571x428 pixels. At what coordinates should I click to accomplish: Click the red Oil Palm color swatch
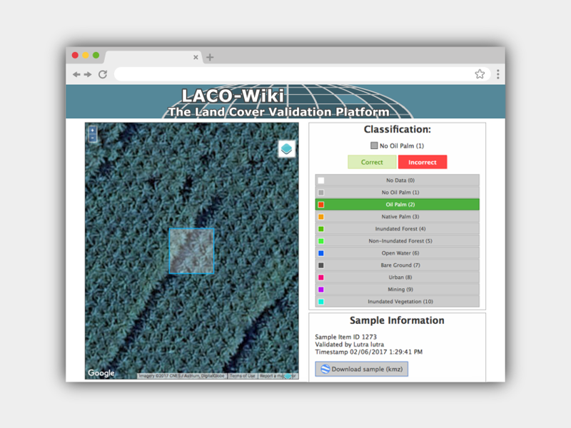[320, 205]
